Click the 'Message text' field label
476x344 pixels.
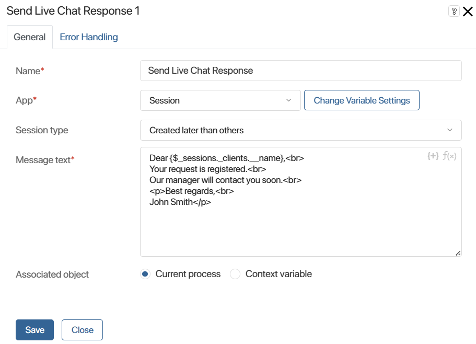pos(45,160)
